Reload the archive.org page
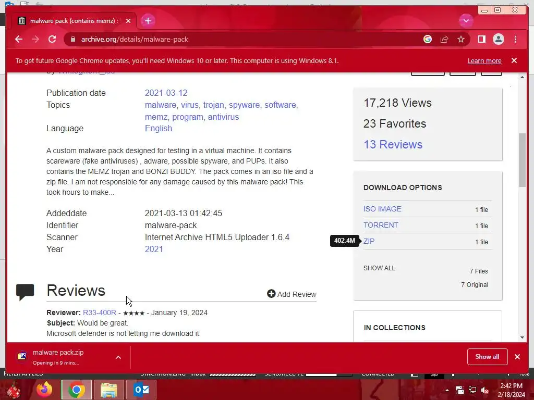Screen dimensions: 534x400 coord(52,39)
